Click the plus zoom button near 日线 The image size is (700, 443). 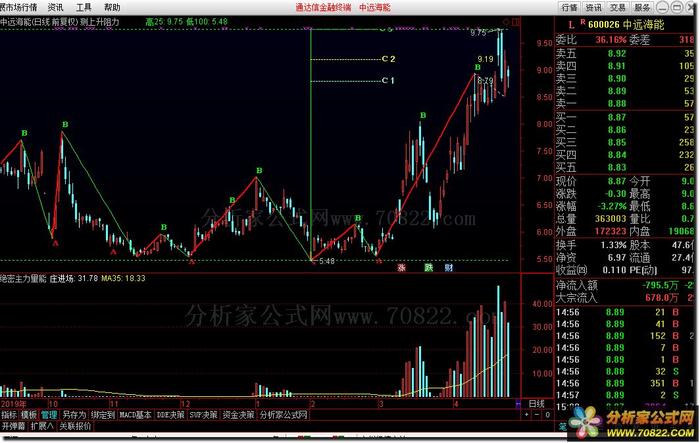[527, 415]
